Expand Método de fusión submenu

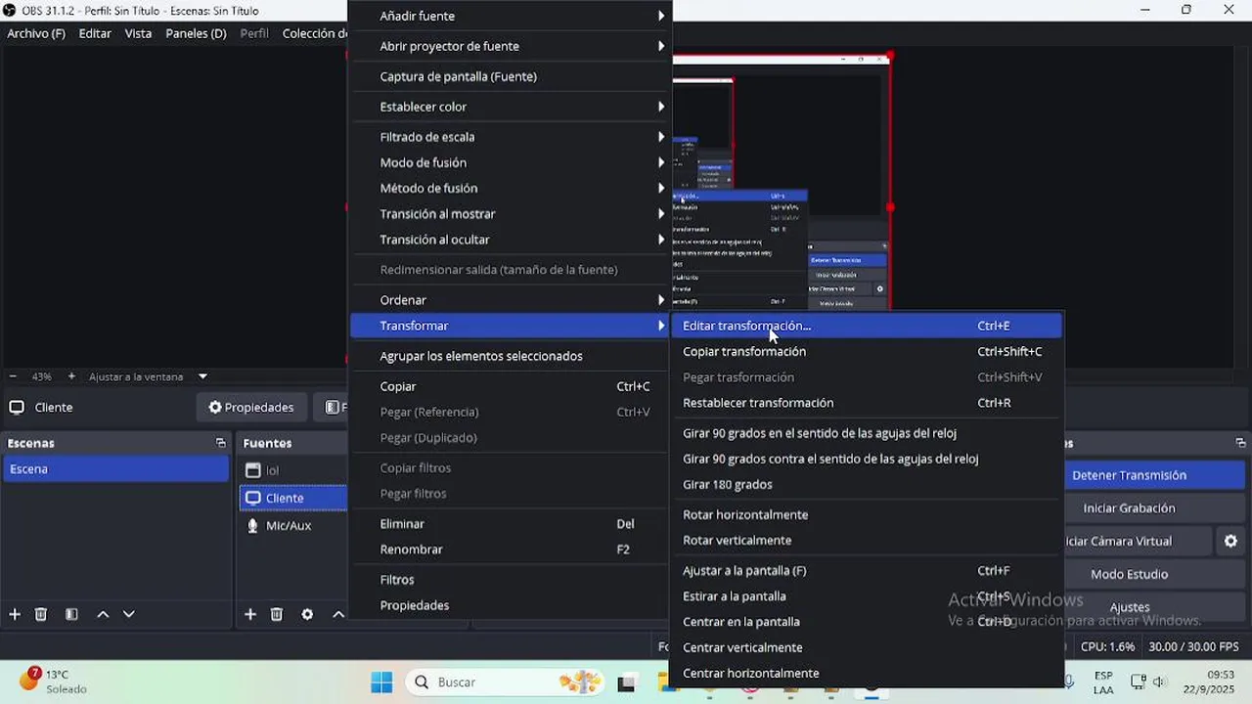pos(661,188)
